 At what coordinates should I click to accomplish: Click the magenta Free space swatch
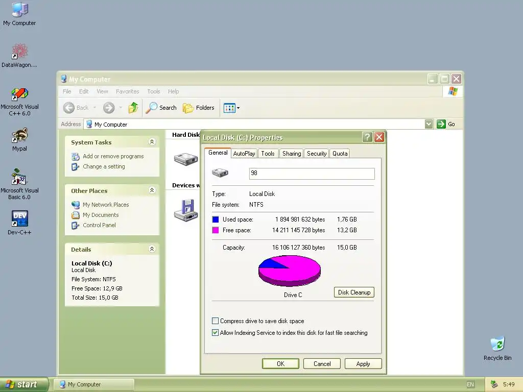coord(216,230)
